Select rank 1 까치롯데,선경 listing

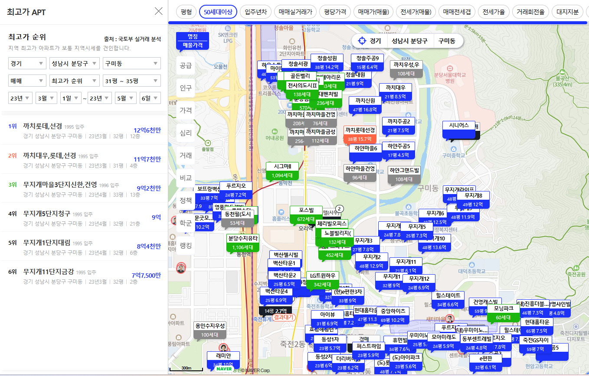pos(85,130)
